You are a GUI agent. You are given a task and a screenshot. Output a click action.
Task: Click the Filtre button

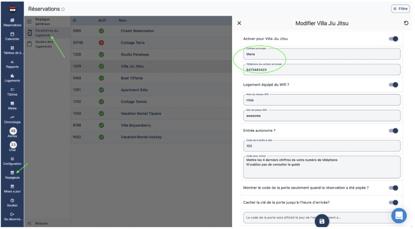click(400, 9)
